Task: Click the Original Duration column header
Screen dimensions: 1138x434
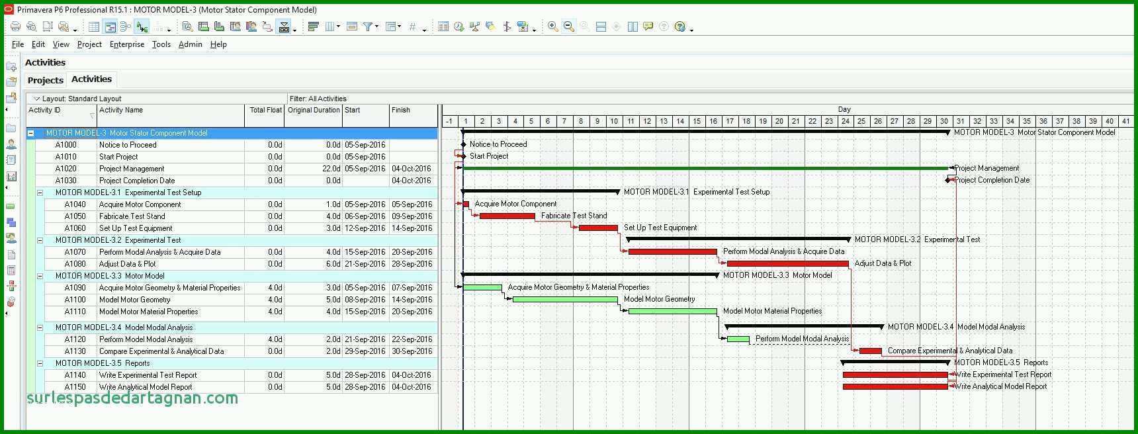Action: coord(314,115)
